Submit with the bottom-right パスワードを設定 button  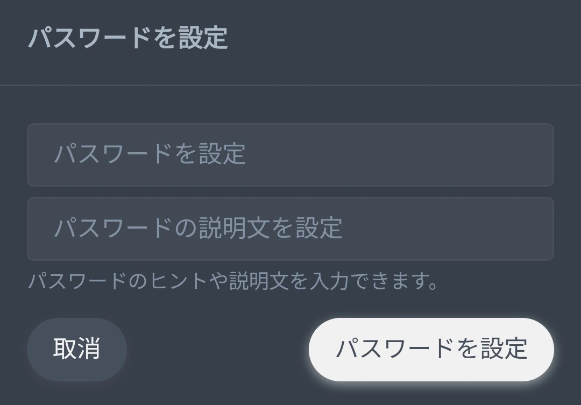pos(431,349)
